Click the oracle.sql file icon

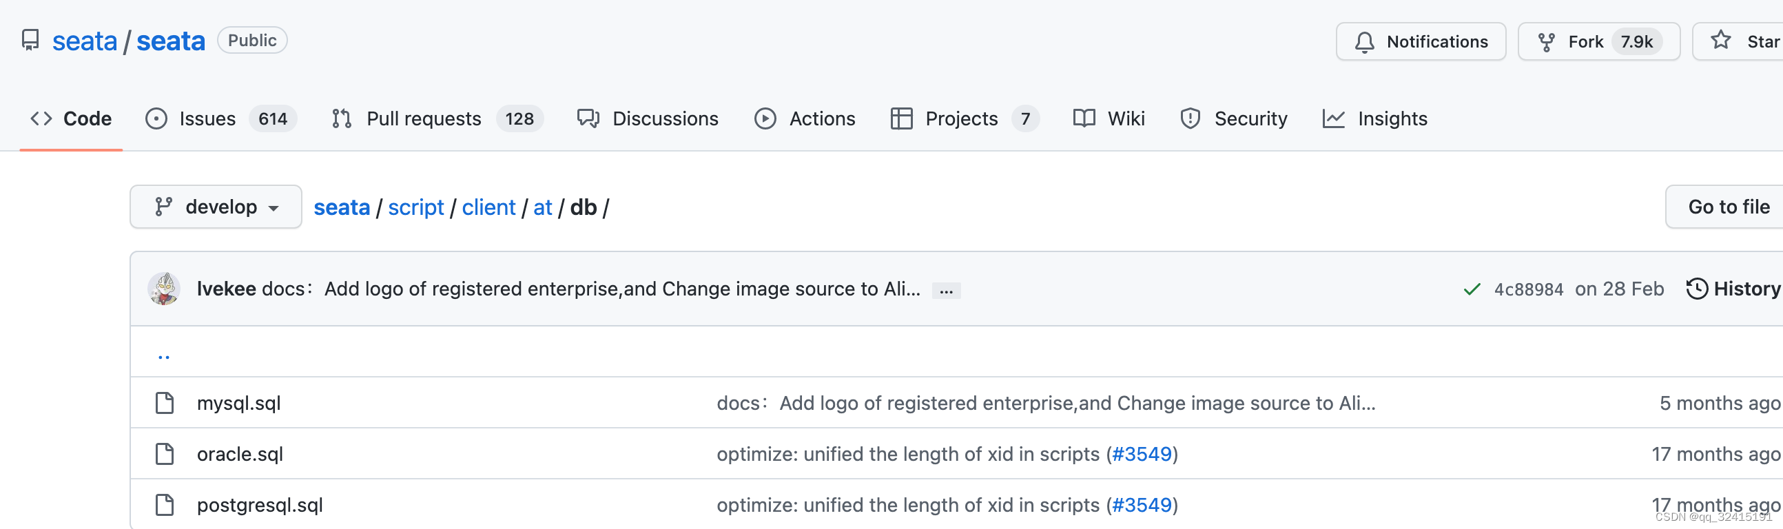pyautogui.click(x=165, y=454)
